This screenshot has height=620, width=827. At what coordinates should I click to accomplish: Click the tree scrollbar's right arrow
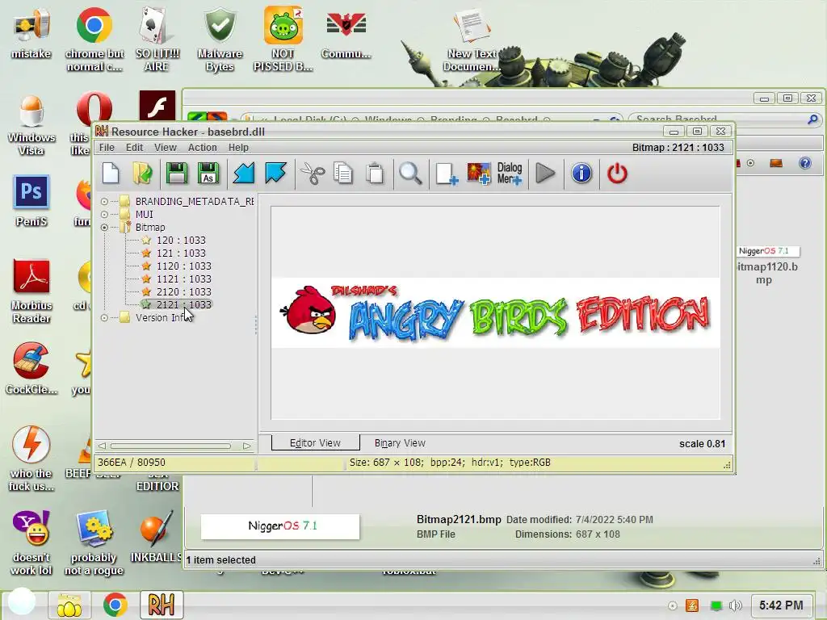click(246, 446)
